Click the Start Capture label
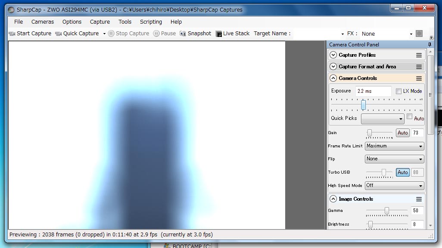 [34, 34]
